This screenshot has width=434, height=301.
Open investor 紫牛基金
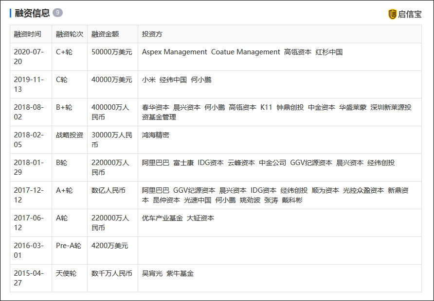pyautogui.click(x=180, y=273)
